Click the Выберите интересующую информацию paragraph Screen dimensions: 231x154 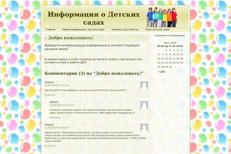[x=92, y=47]
